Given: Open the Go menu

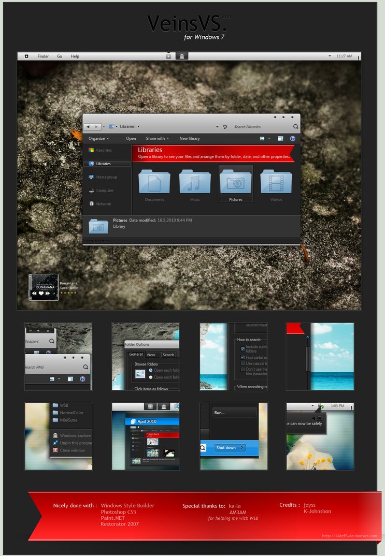Looking at the screenshot, I should pyautogui.click(x=60, y=56).
